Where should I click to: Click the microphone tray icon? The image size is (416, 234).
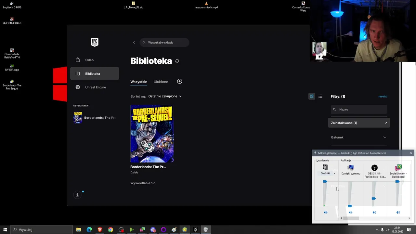(382, 230)
